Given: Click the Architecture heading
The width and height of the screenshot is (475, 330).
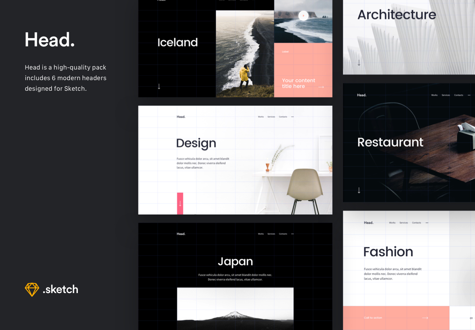Looking at the screenshot, I should point(397,15).
